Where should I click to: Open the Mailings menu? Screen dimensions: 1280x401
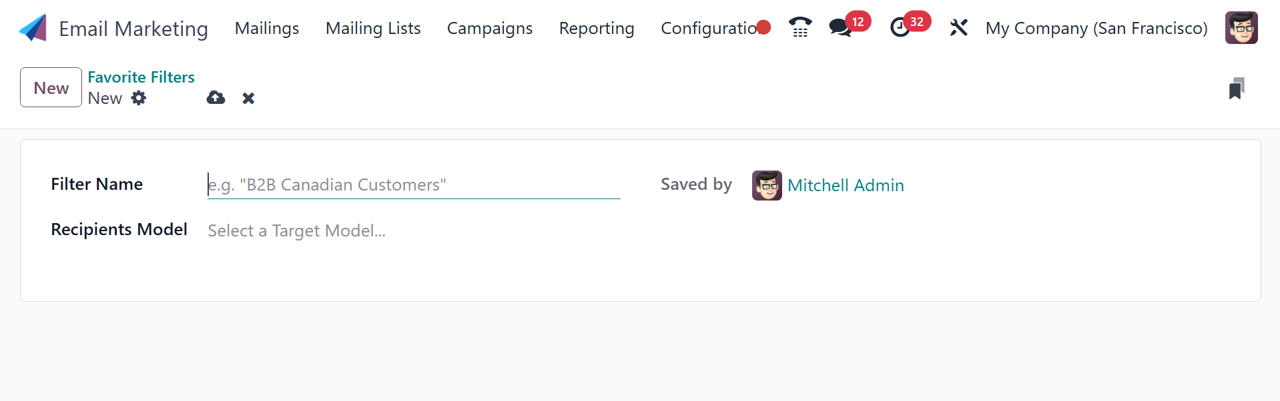pyautogui.click(x=267, y=28)
